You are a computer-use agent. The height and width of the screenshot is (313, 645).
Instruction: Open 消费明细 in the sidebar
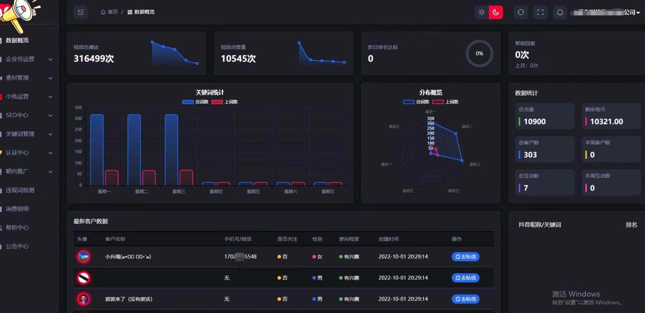(x=17, y=209)
